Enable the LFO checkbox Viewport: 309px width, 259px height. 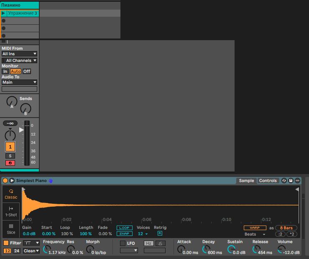pos(123,243)
